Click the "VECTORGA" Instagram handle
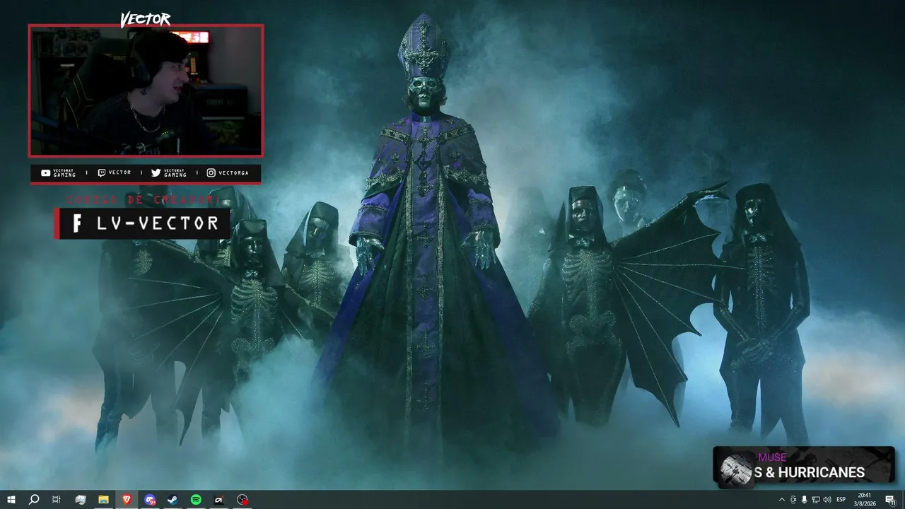The width and height of the screenshot is (905, 509). pyautogui.click(x=234, y=172)
